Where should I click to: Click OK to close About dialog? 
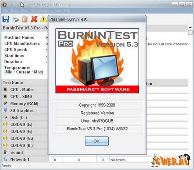[97, 141]
